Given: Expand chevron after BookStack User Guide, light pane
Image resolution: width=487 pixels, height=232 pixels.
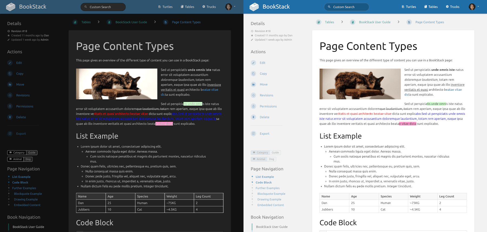Looking at the screenshot, I should 398,22.
